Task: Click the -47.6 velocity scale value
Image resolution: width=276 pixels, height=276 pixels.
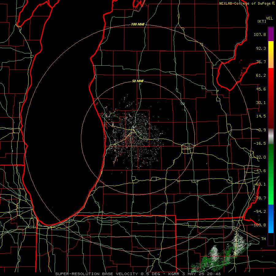Action: [260, 171]
